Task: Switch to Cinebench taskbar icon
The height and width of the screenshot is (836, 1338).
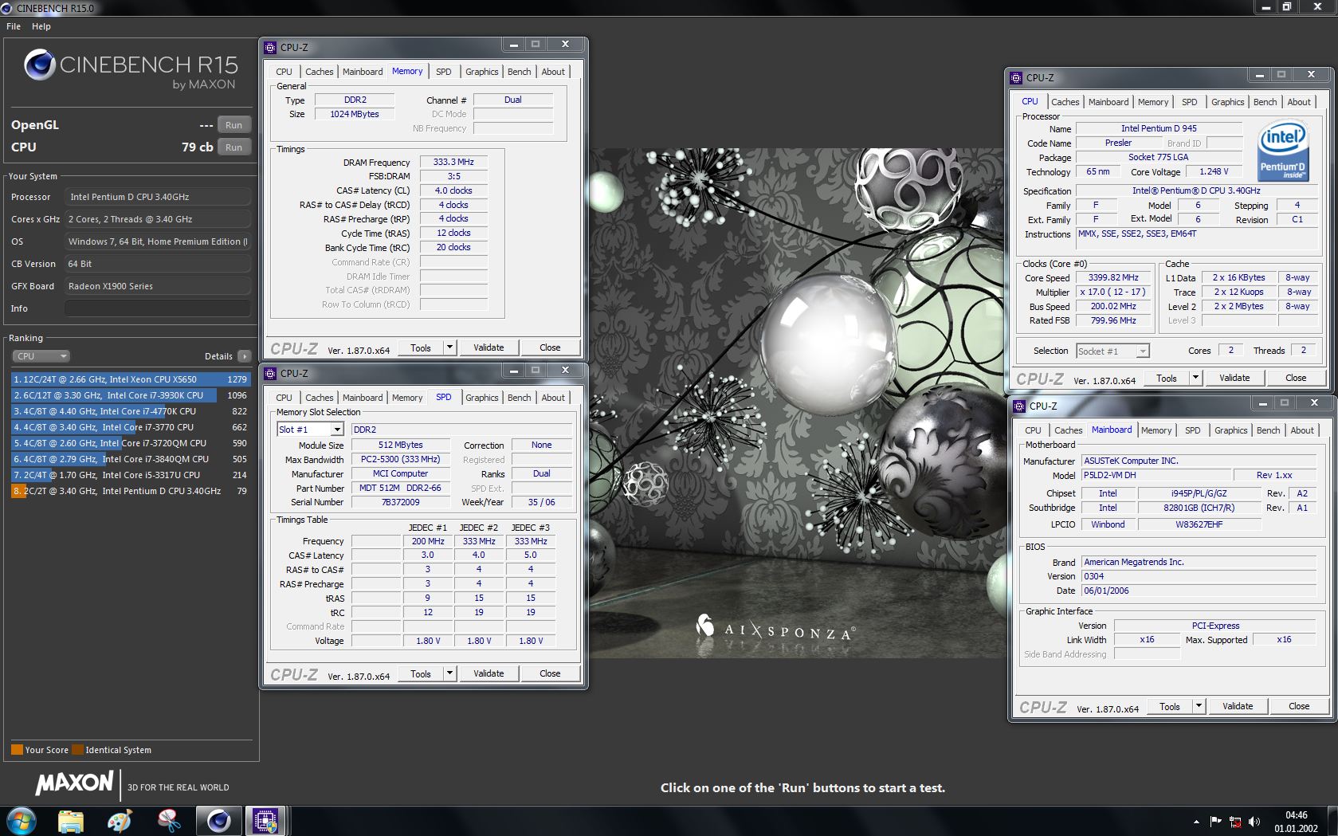Action: [x=218, y=821]
